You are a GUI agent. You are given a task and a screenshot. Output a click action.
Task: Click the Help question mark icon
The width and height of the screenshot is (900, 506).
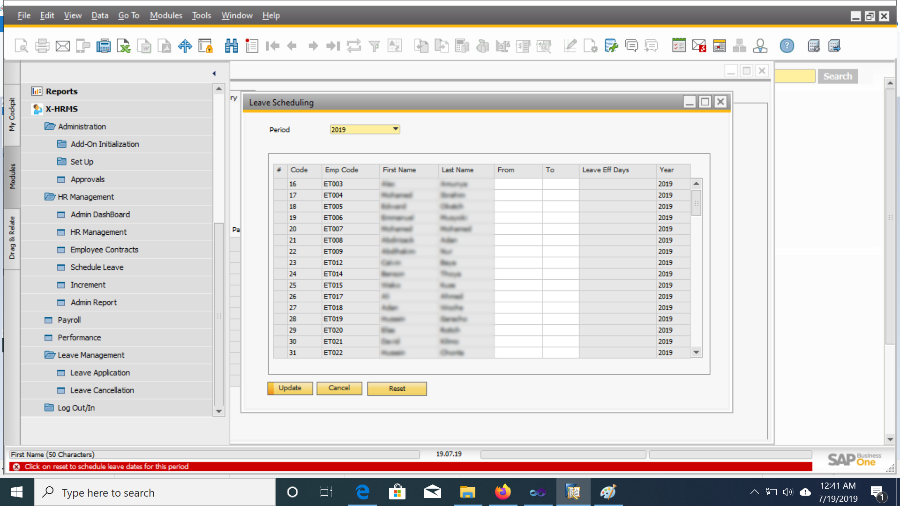coord(787,46)
